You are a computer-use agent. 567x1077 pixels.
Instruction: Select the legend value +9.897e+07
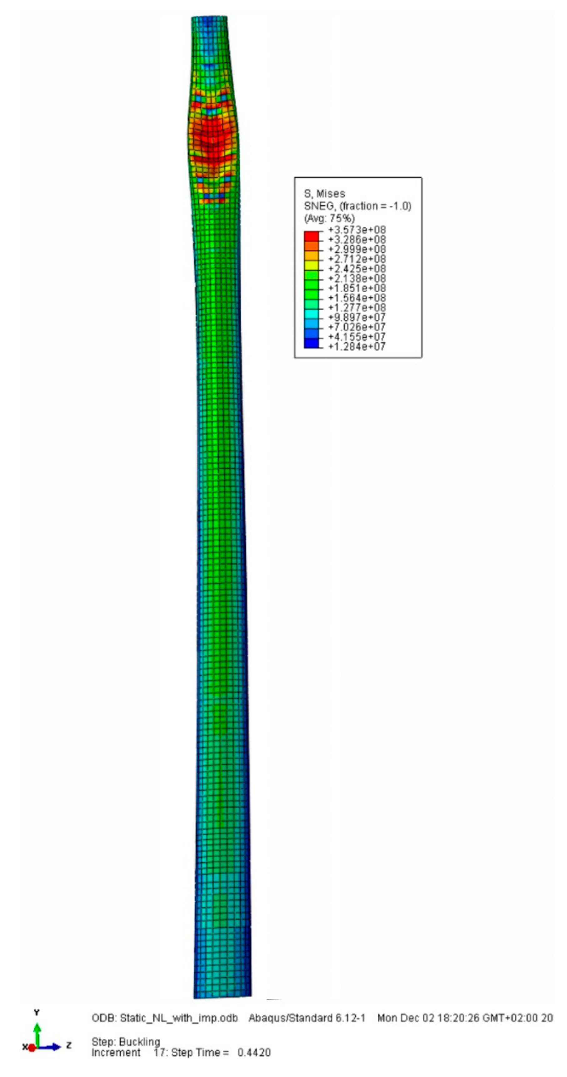pos(357,317)
